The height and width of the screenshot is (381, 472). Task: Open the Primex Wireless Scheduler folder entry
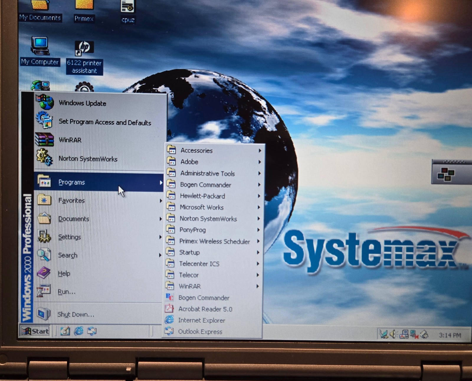coord(214,241)
